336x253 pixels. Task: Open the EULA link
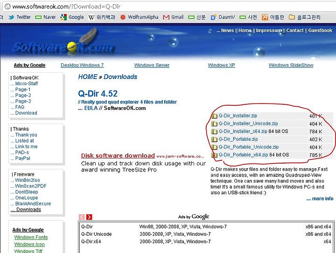[91, 108]
